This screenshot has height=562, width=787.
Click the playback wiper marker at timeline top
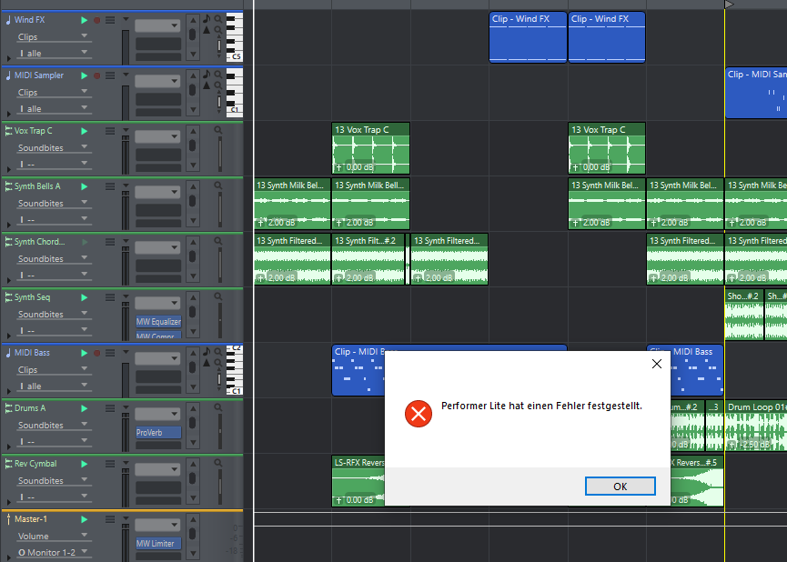[729, 5]
